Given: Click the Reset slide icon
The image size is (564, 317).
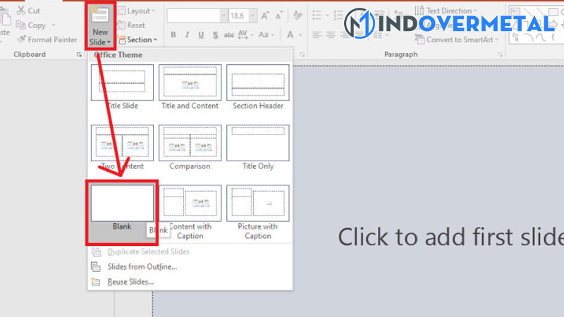Looking at the screenshot, I should (x=121, y=25).
